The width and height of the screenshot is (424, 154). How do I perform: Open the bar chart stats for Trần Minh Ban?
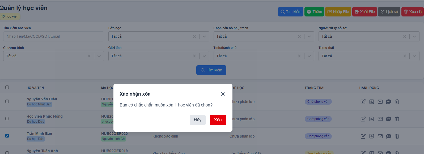tap(372, 136)
